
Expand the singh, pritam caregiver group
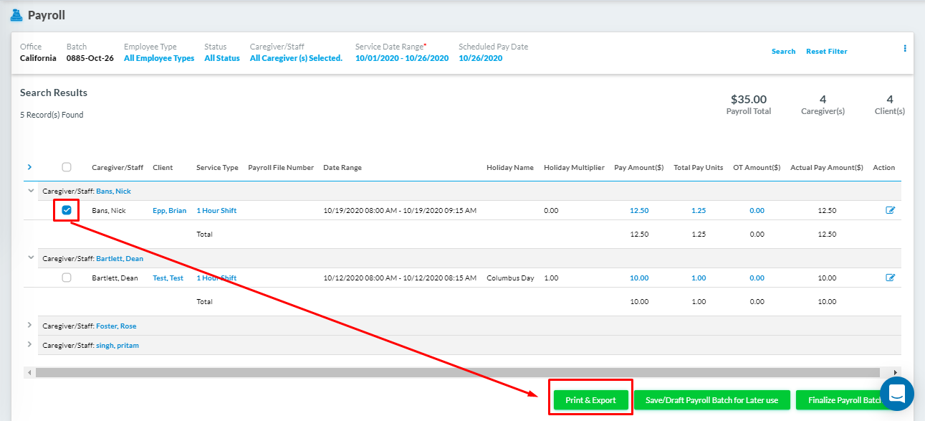tap(30, 344)
